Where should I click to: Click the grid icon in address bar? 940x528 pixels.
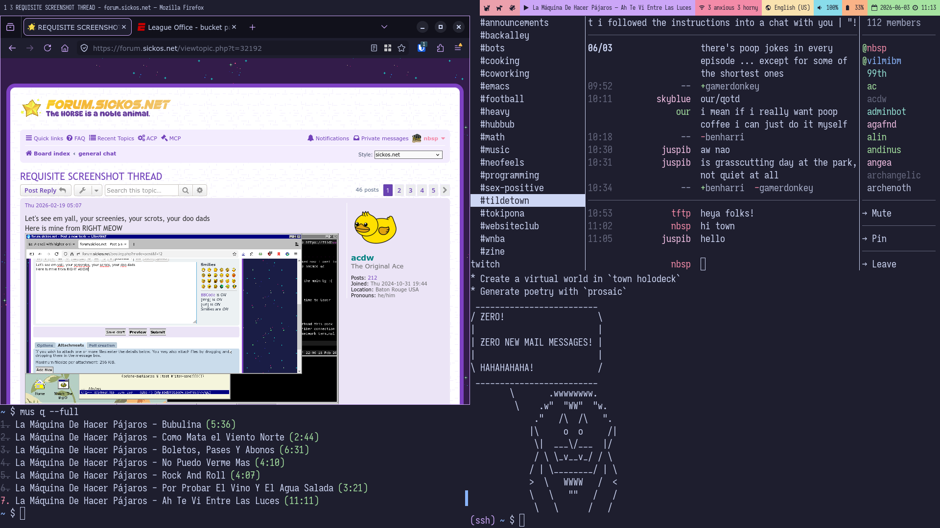tap(388, 48)
